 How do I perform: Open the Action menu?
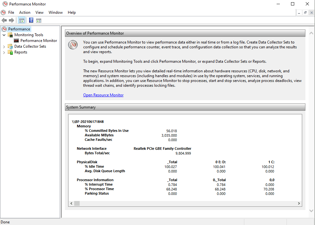[25, 12]
